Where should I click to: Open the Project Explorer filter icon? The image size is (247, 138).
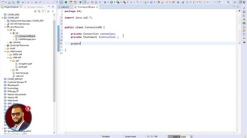click(43, 11)
